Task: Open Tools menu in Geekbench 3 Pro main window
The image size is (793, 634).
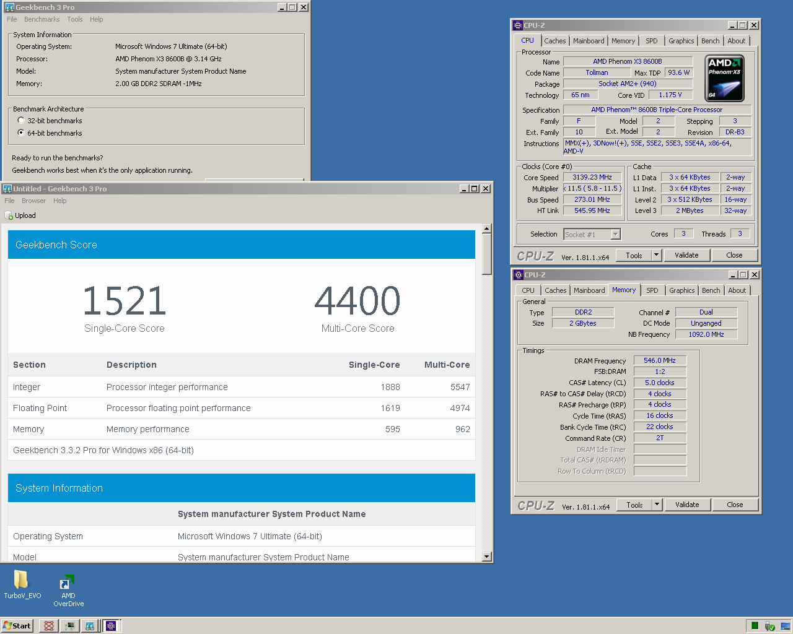Action: coord(75,19)
